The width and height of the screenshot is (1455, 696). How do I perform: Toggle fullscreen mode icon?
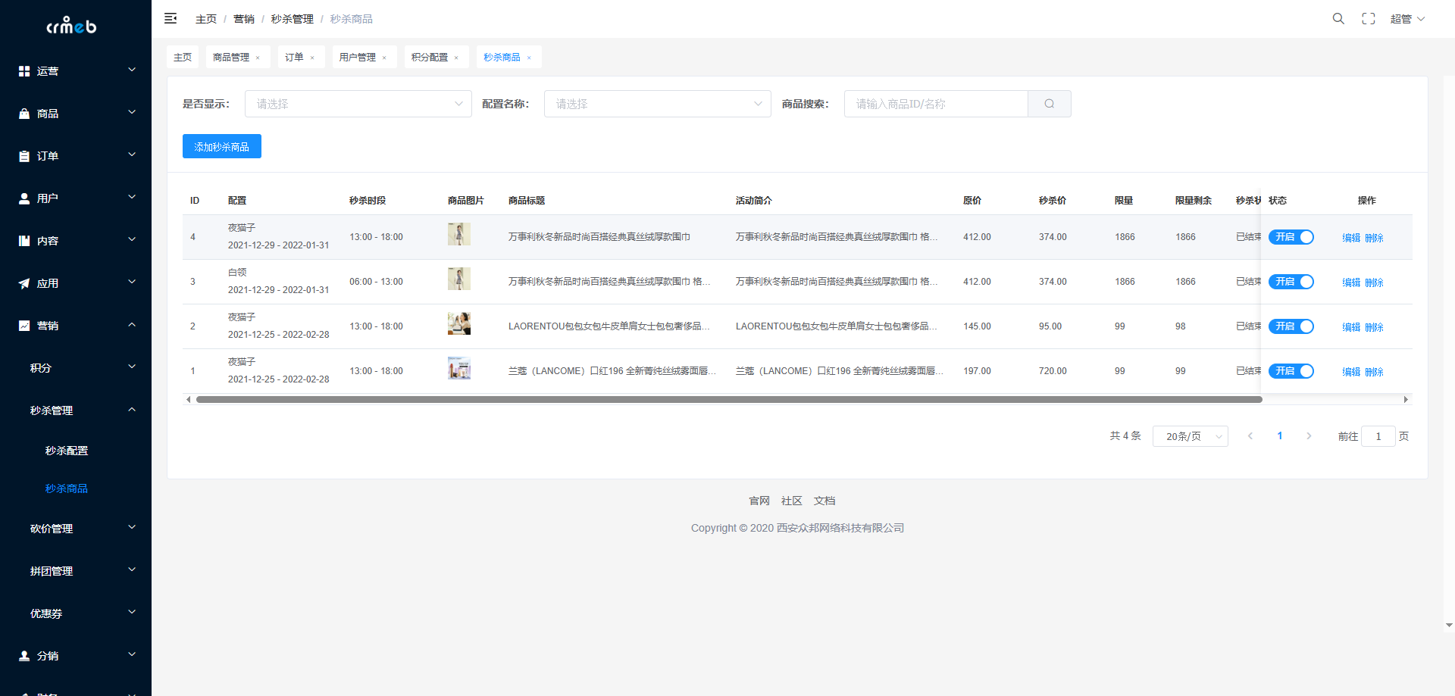pos(1369,18)
